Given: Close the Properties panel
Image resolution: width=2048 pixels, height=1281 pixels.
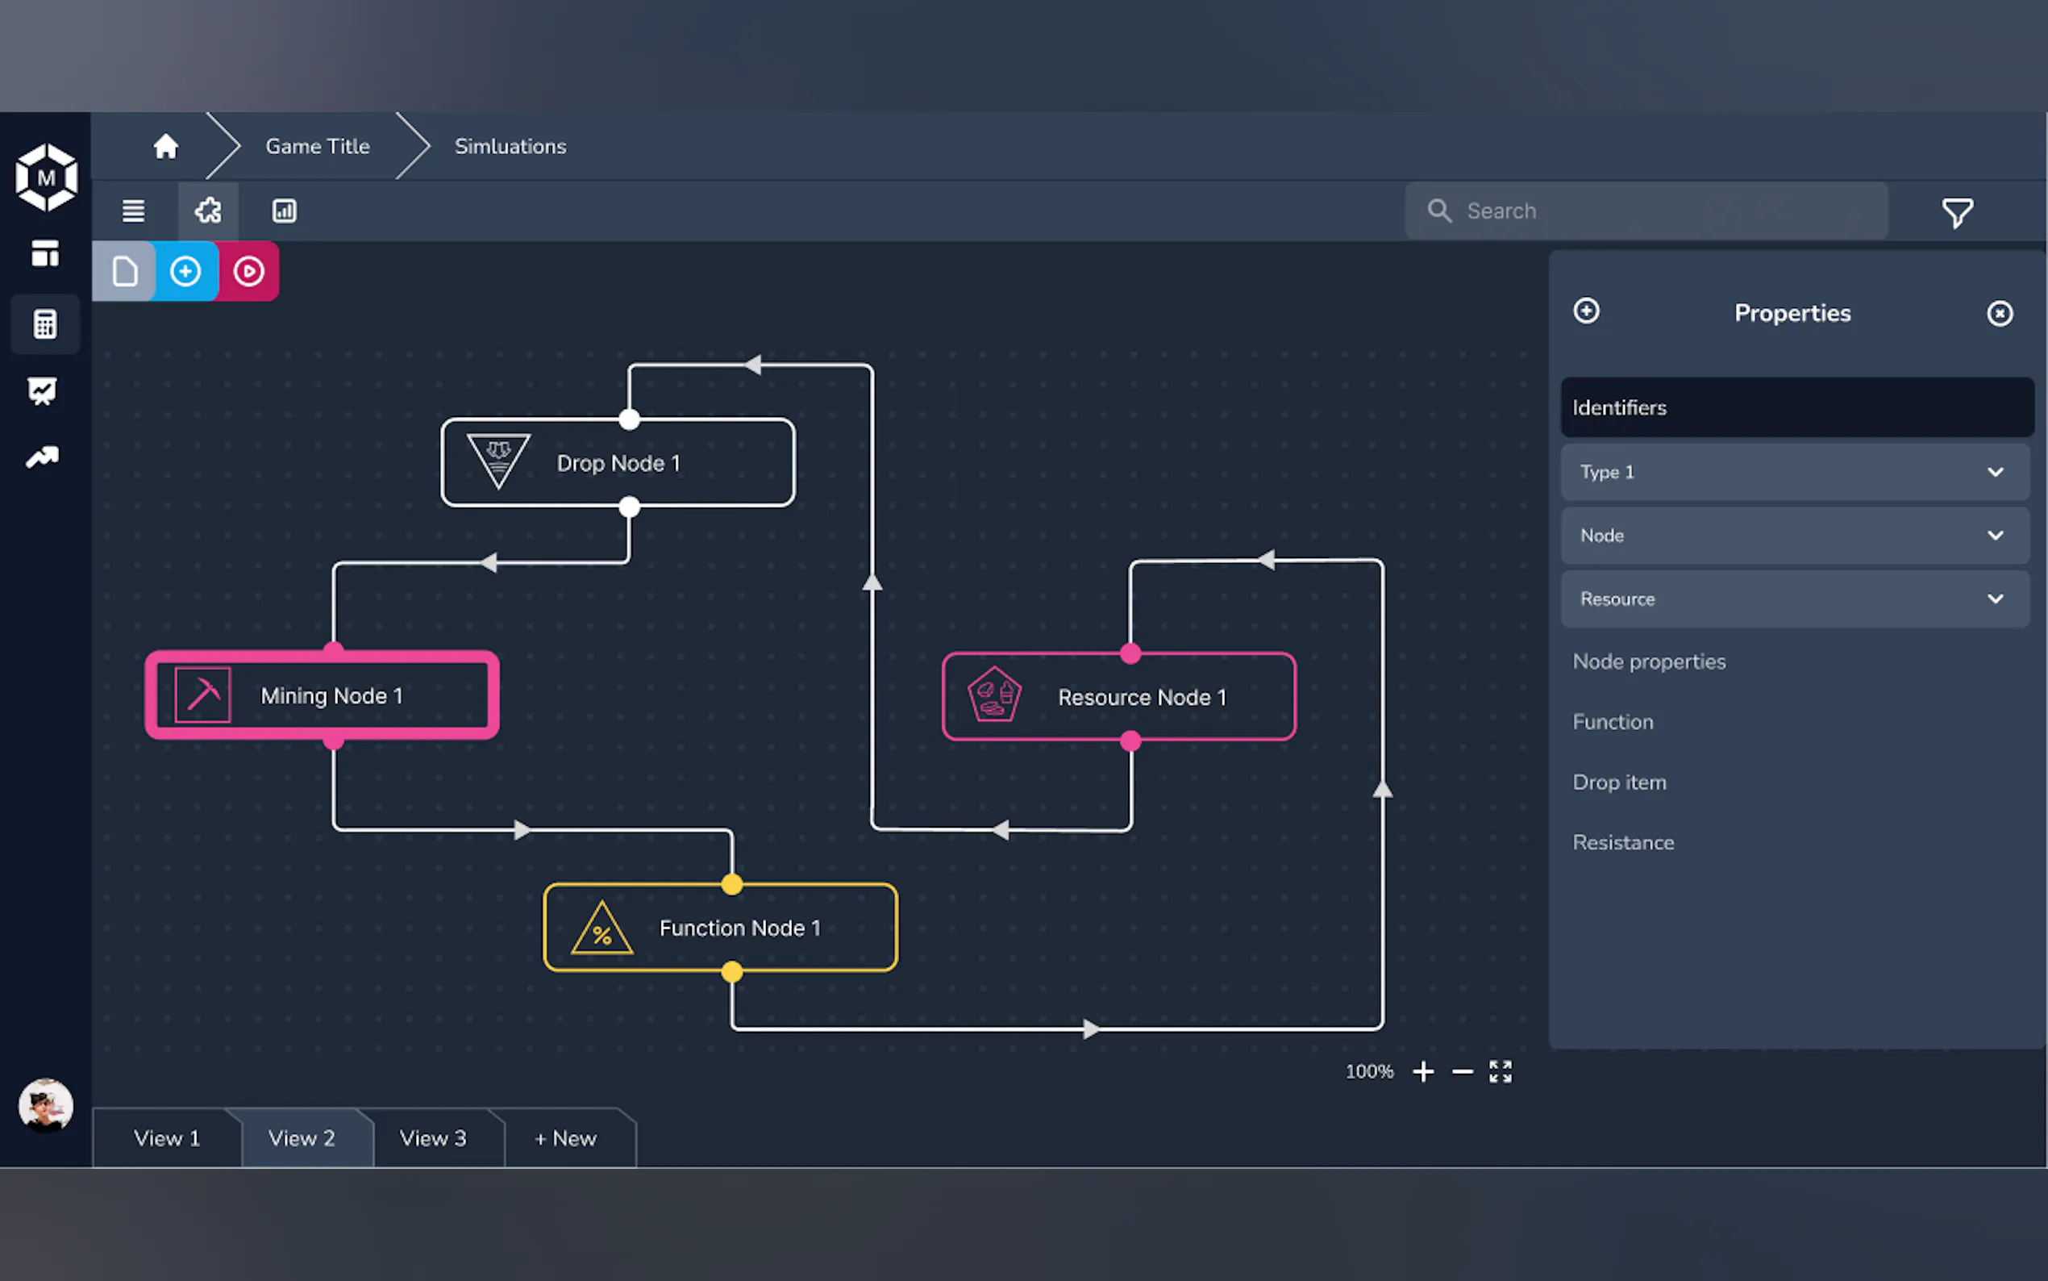Looking at the screenshot, I should 1999,314.
